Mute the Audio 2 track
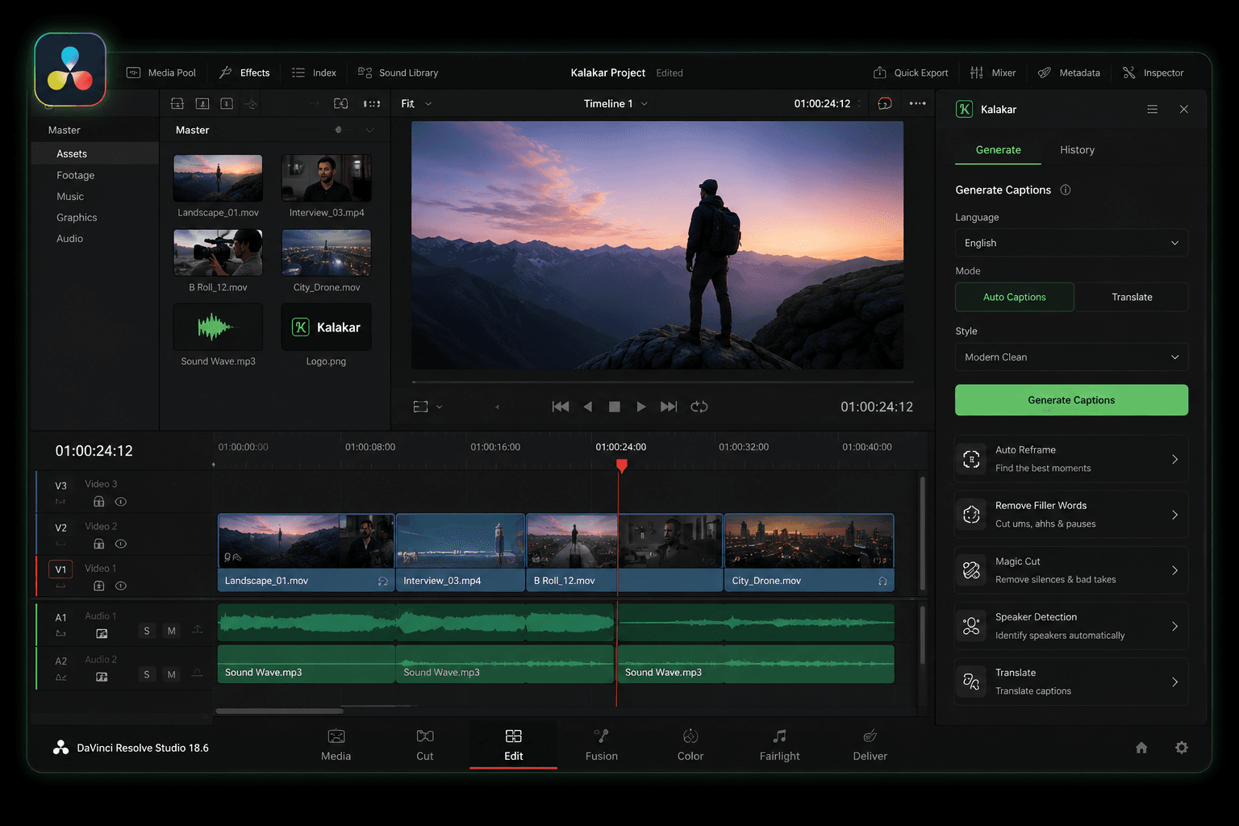Image resolution: width=1239 pixels, height=826 pixels. click(x=171, y=674)
